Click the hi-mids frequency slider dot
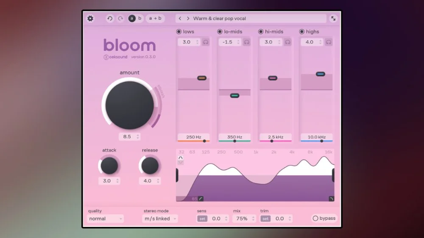Image resolution: width=424 pixels, height=238 pixels. point(272,141)
